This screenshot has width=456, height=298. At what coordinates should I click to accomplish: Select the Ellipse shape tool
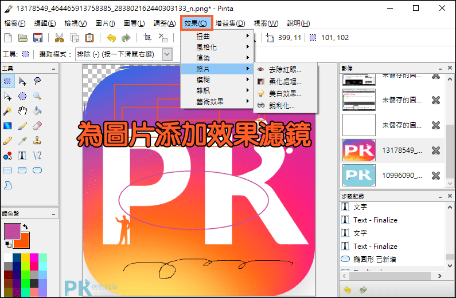(37, 170)
